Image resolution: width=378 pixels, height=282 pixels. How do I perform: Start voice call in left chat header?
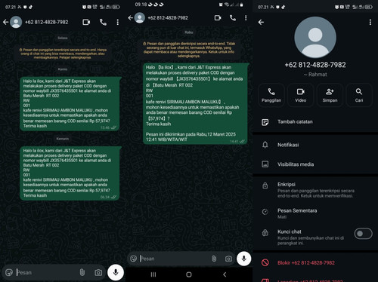click(x=103, y=22)
